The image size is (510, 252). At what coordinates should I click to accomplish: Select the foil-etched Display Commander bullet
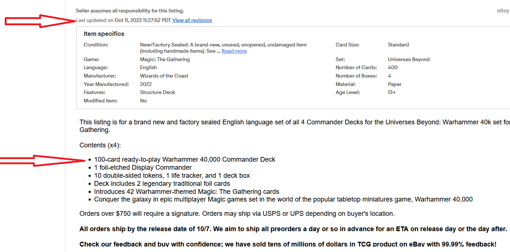coord(143,168)
